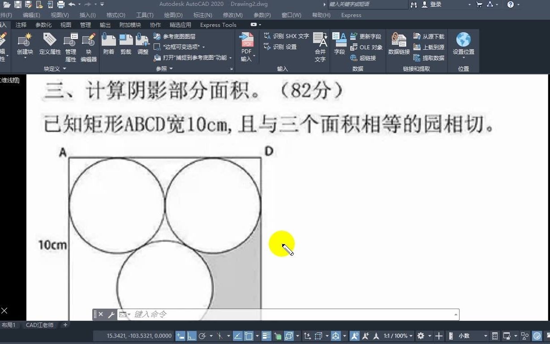Expand the 更新字段 dropdown options
The image size is (550, 344).
click(367, 36)
